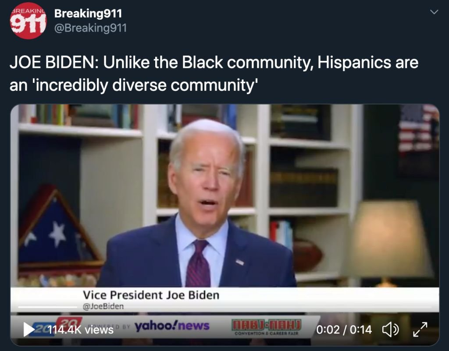The height and width of the screenshot is (351, 449).
Task: Click the Breaking911 display name
Action: point(88,13)
